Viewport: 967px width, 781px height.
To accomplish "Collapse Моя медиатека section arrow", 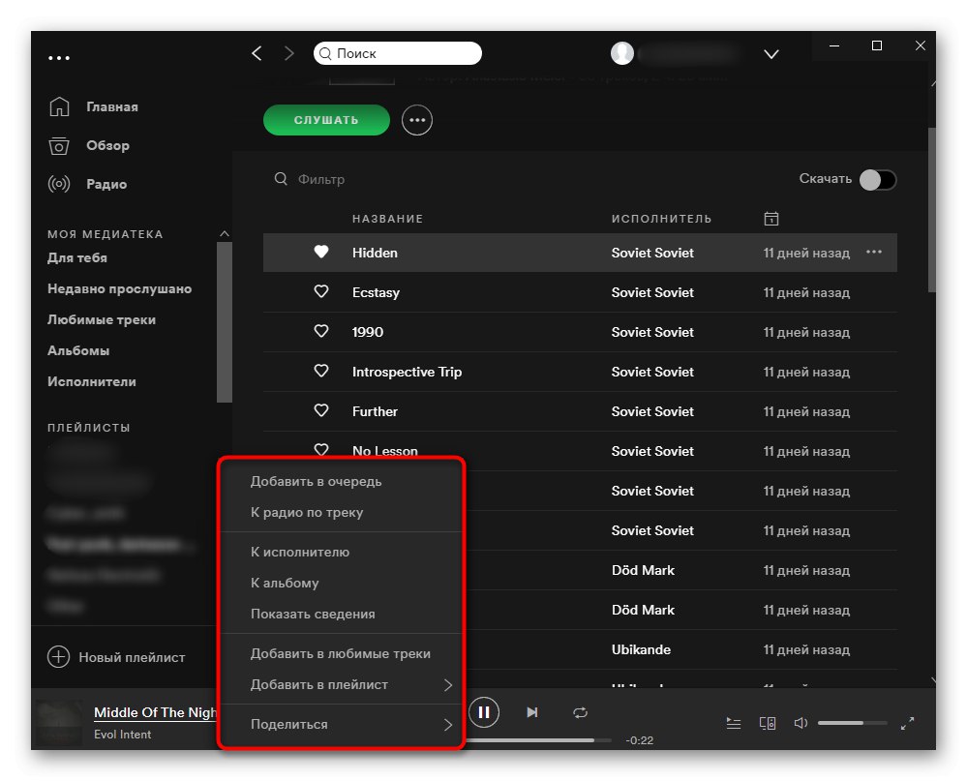I will pos(225,233).
